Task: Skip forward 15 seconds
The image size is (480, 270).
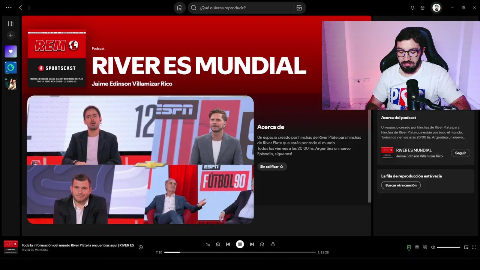Action: point(262,244)
